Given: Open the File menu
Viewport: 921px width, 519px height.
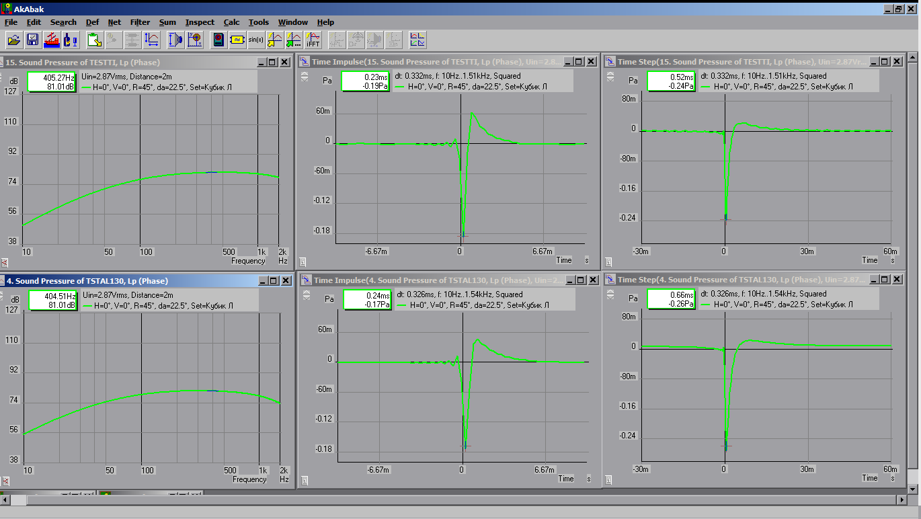Looking at the screenshot, I should pos(11,22).
